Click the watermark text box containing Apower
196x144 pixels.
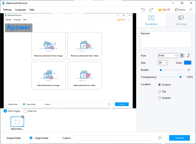(166, 40)
